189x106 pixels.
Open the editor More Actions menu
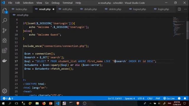(x=185, y=9)
